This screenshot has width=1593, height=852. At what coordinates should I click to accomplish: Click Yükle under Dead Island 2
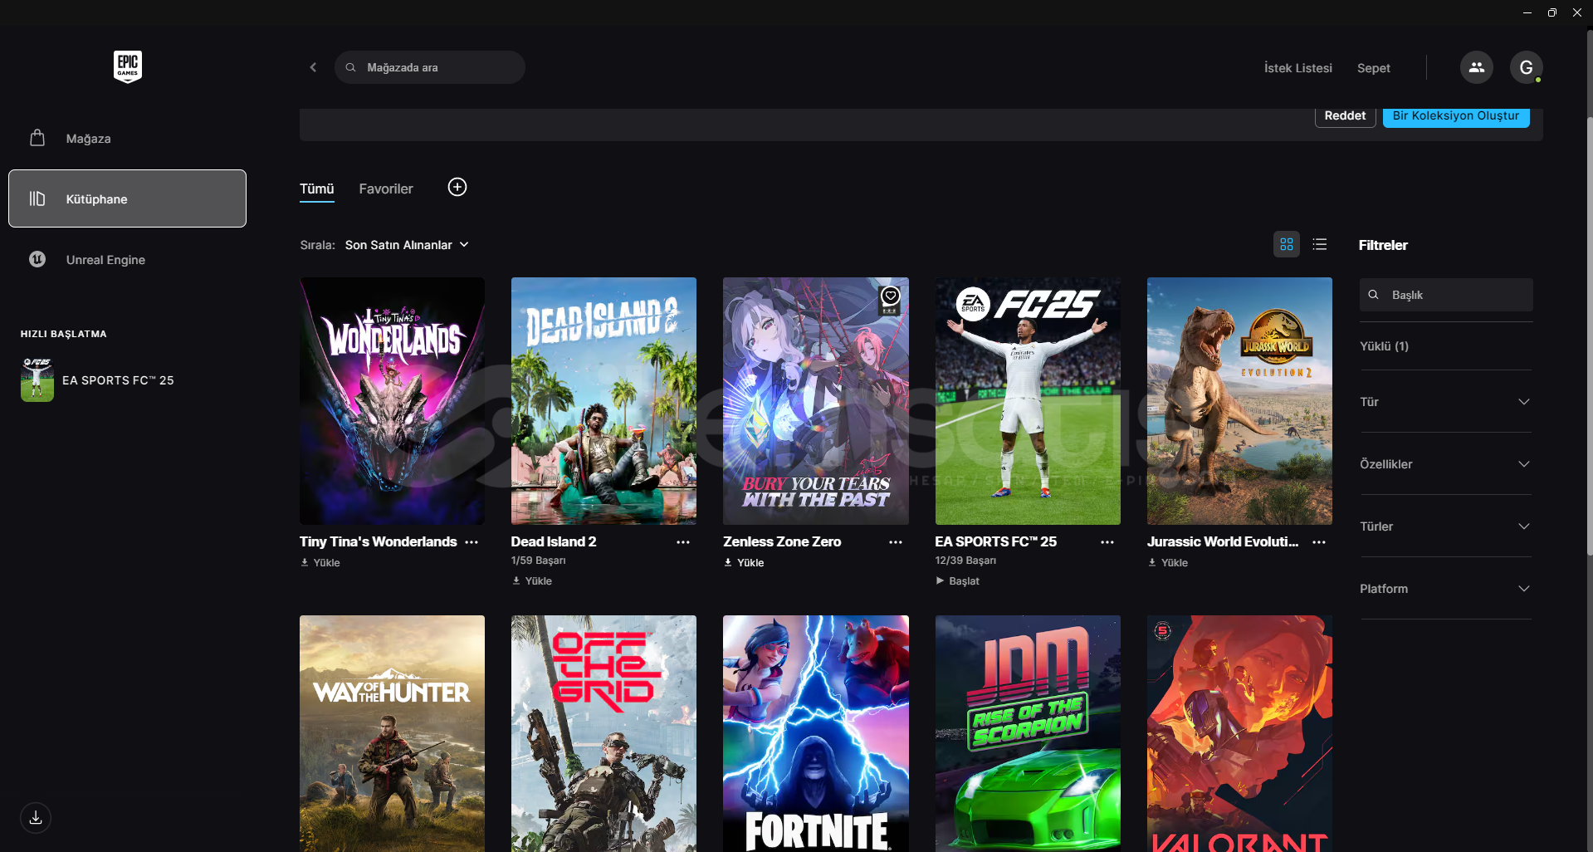(532, 581)
